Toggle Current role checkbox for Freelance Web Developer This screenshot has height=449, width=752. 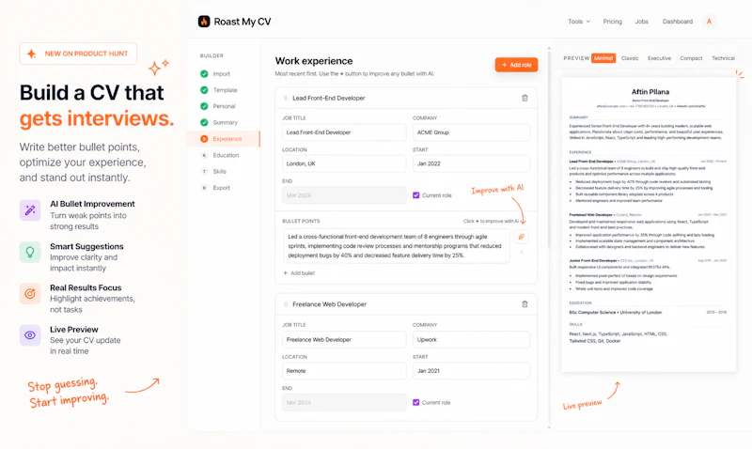416,403
